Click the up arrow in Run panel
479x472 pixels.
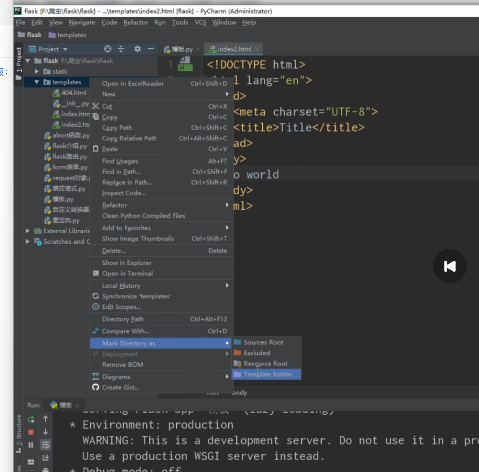coord(45,419)
